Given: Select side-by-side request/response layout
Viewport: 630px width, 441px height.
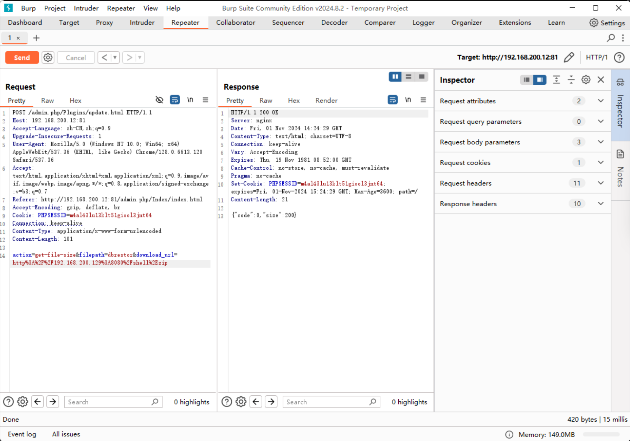Looking at the screenshot, I should point(395,77).
